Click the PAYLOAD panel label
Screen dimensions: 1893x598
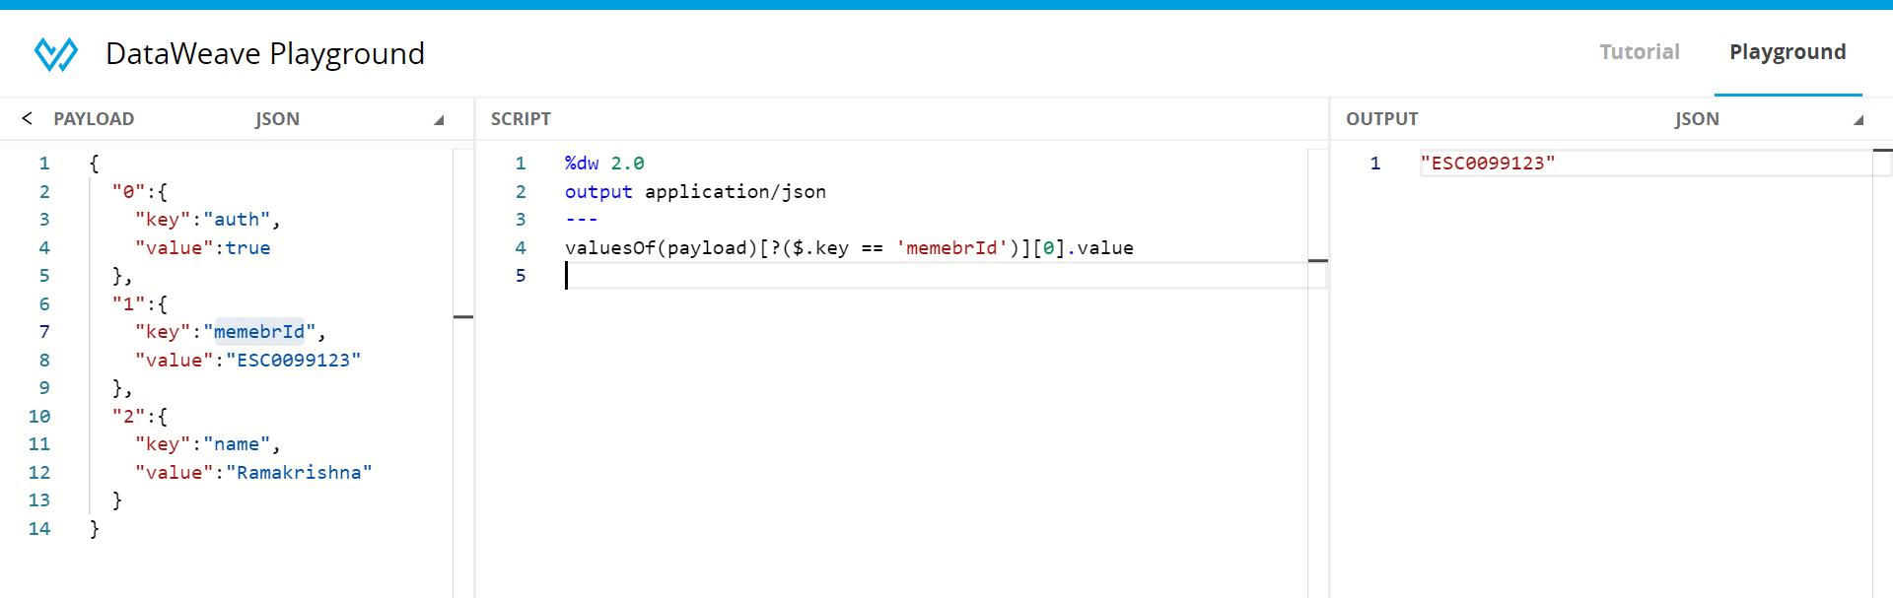coord(94,119)
